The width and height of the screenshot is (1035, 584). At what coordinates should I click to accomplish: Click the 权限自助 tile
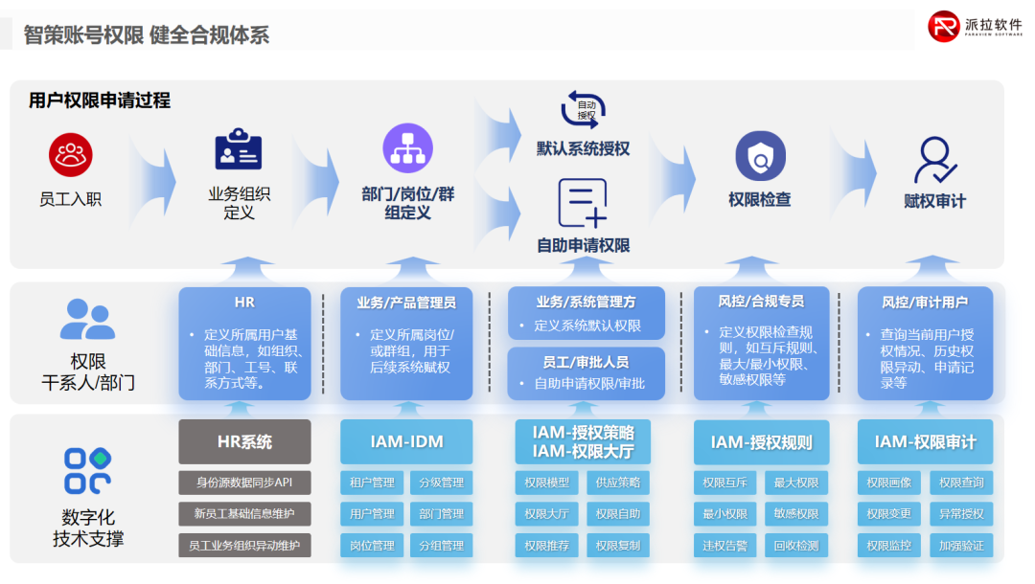point(618,514)
